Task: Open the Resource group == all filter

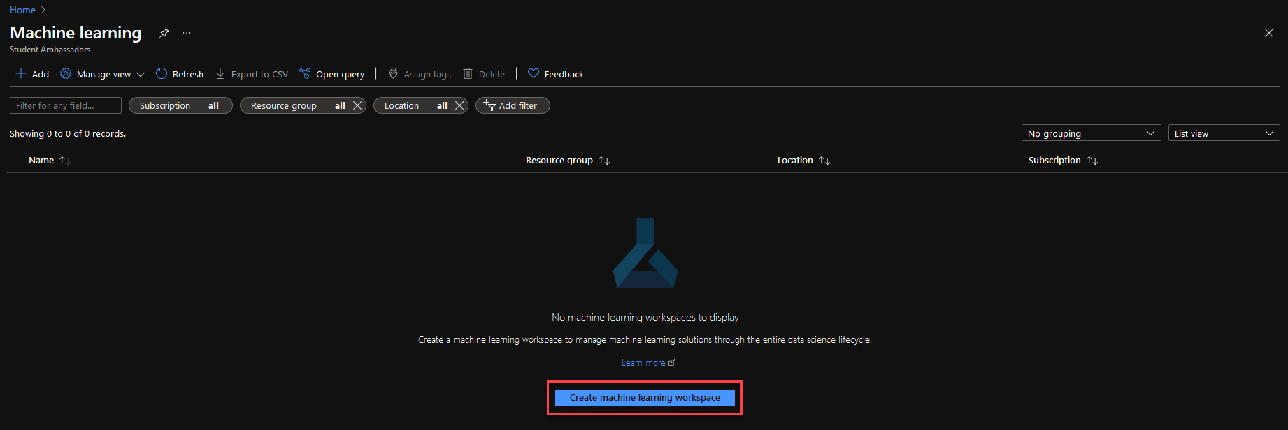Action: tap(298, 105)
